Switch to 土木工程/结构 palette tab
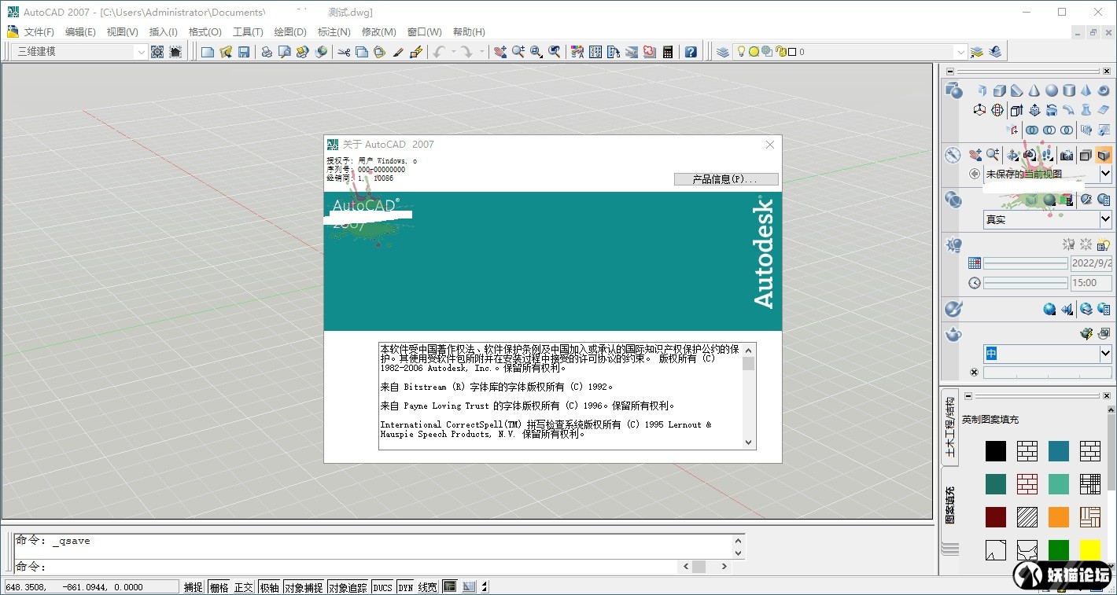The width and height of the screenshot is (1117, 595). pos(950,427)
